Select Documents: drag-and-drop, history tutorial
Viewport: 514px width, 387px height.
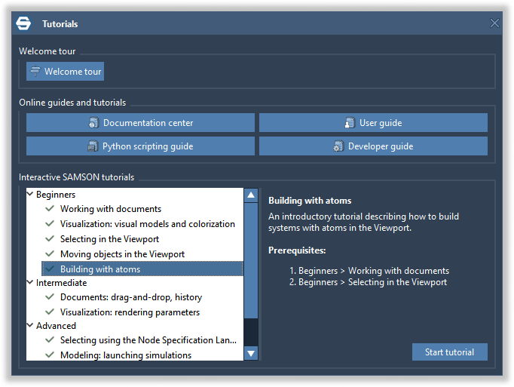coord(131,297)
